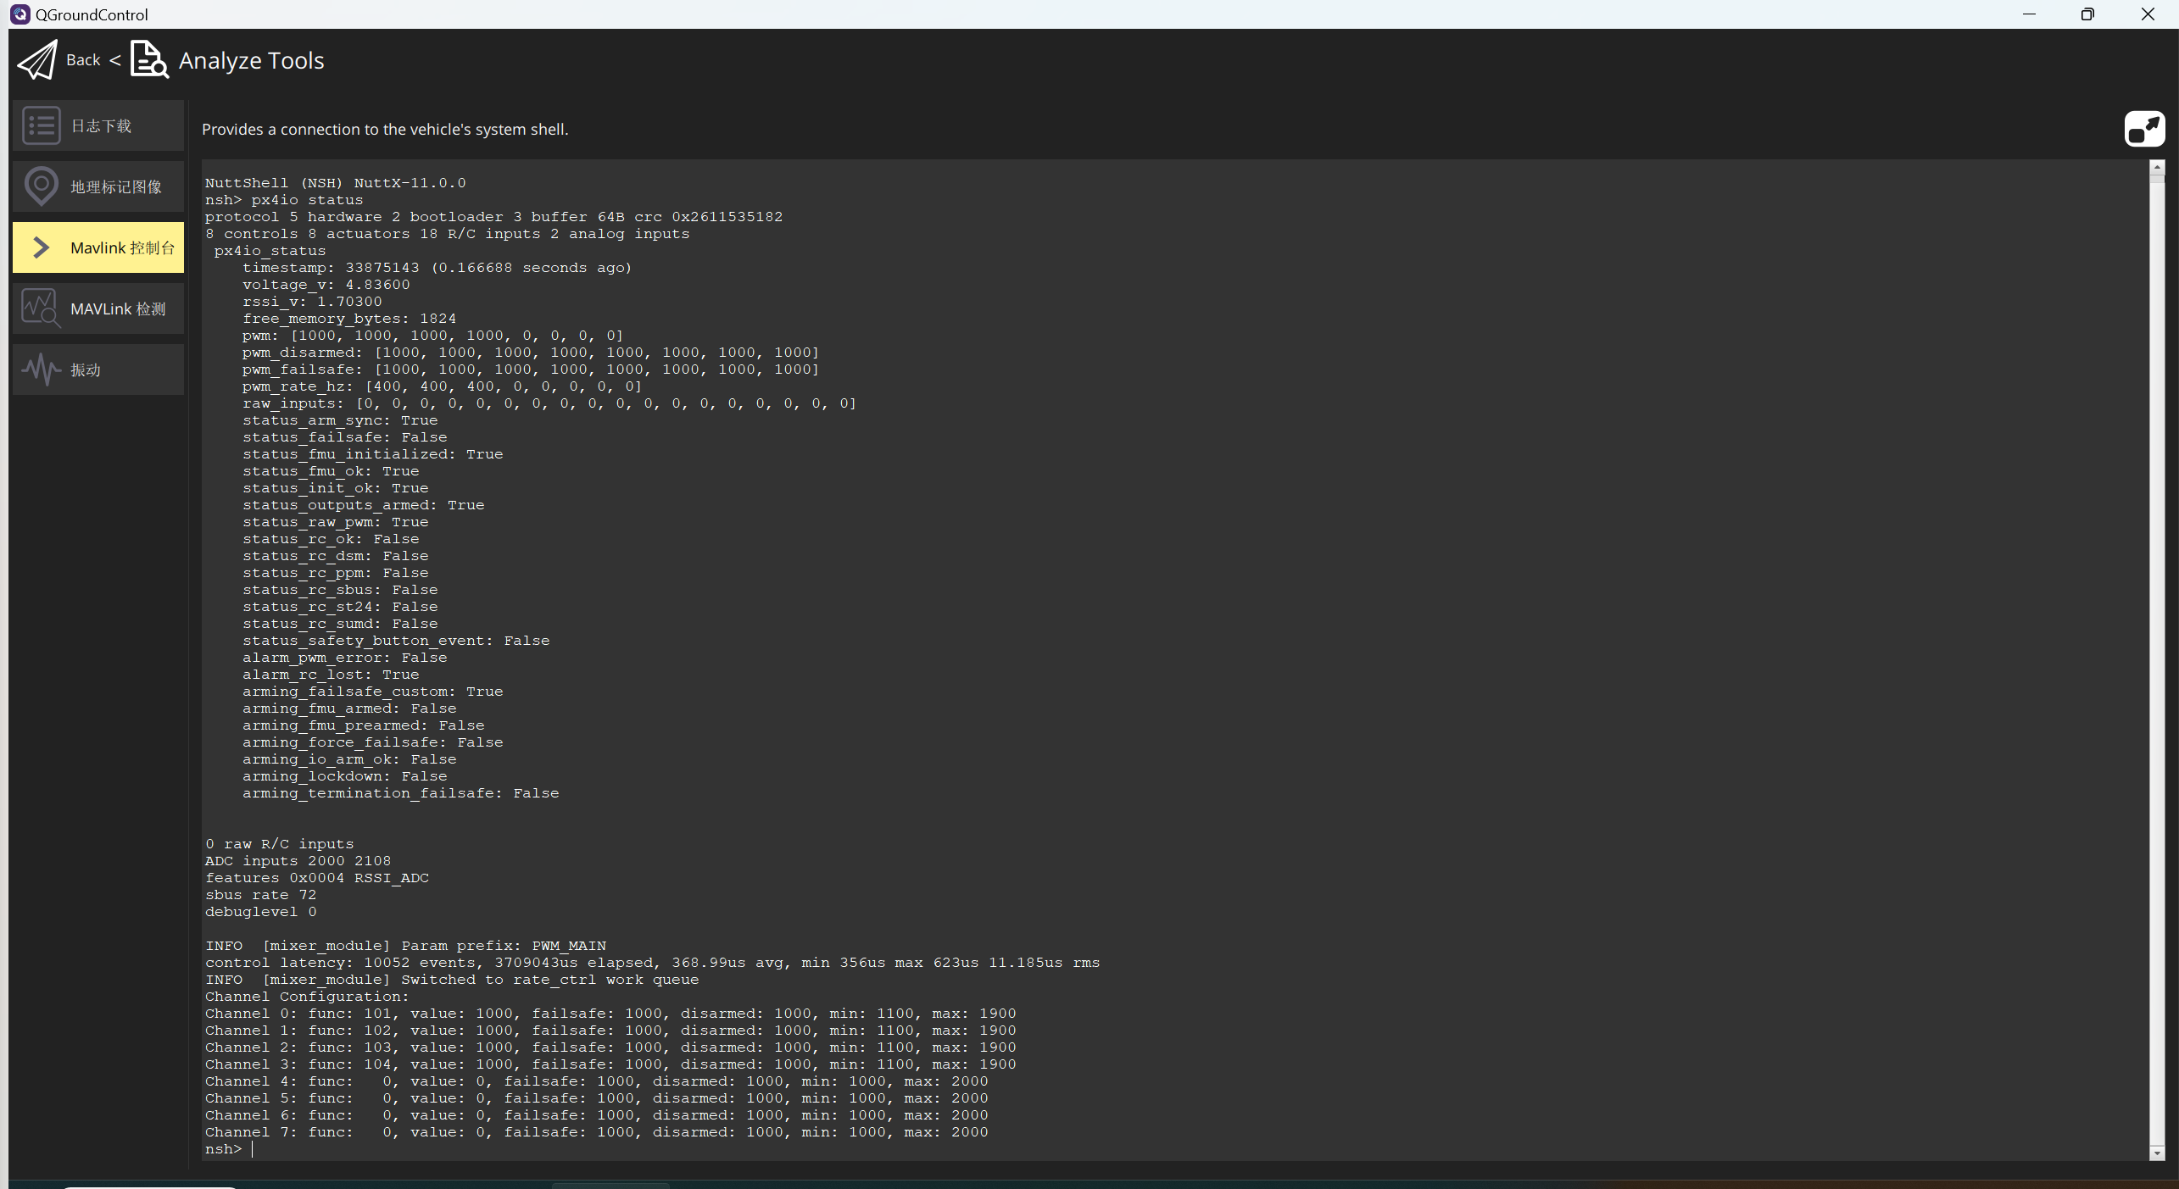Open the 日志下载 log download page

point(98,125)
